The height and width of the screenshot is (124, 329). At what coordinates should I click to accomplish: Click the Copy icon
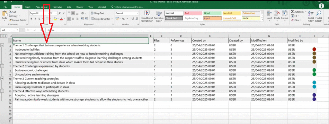[x=10, y=16]
